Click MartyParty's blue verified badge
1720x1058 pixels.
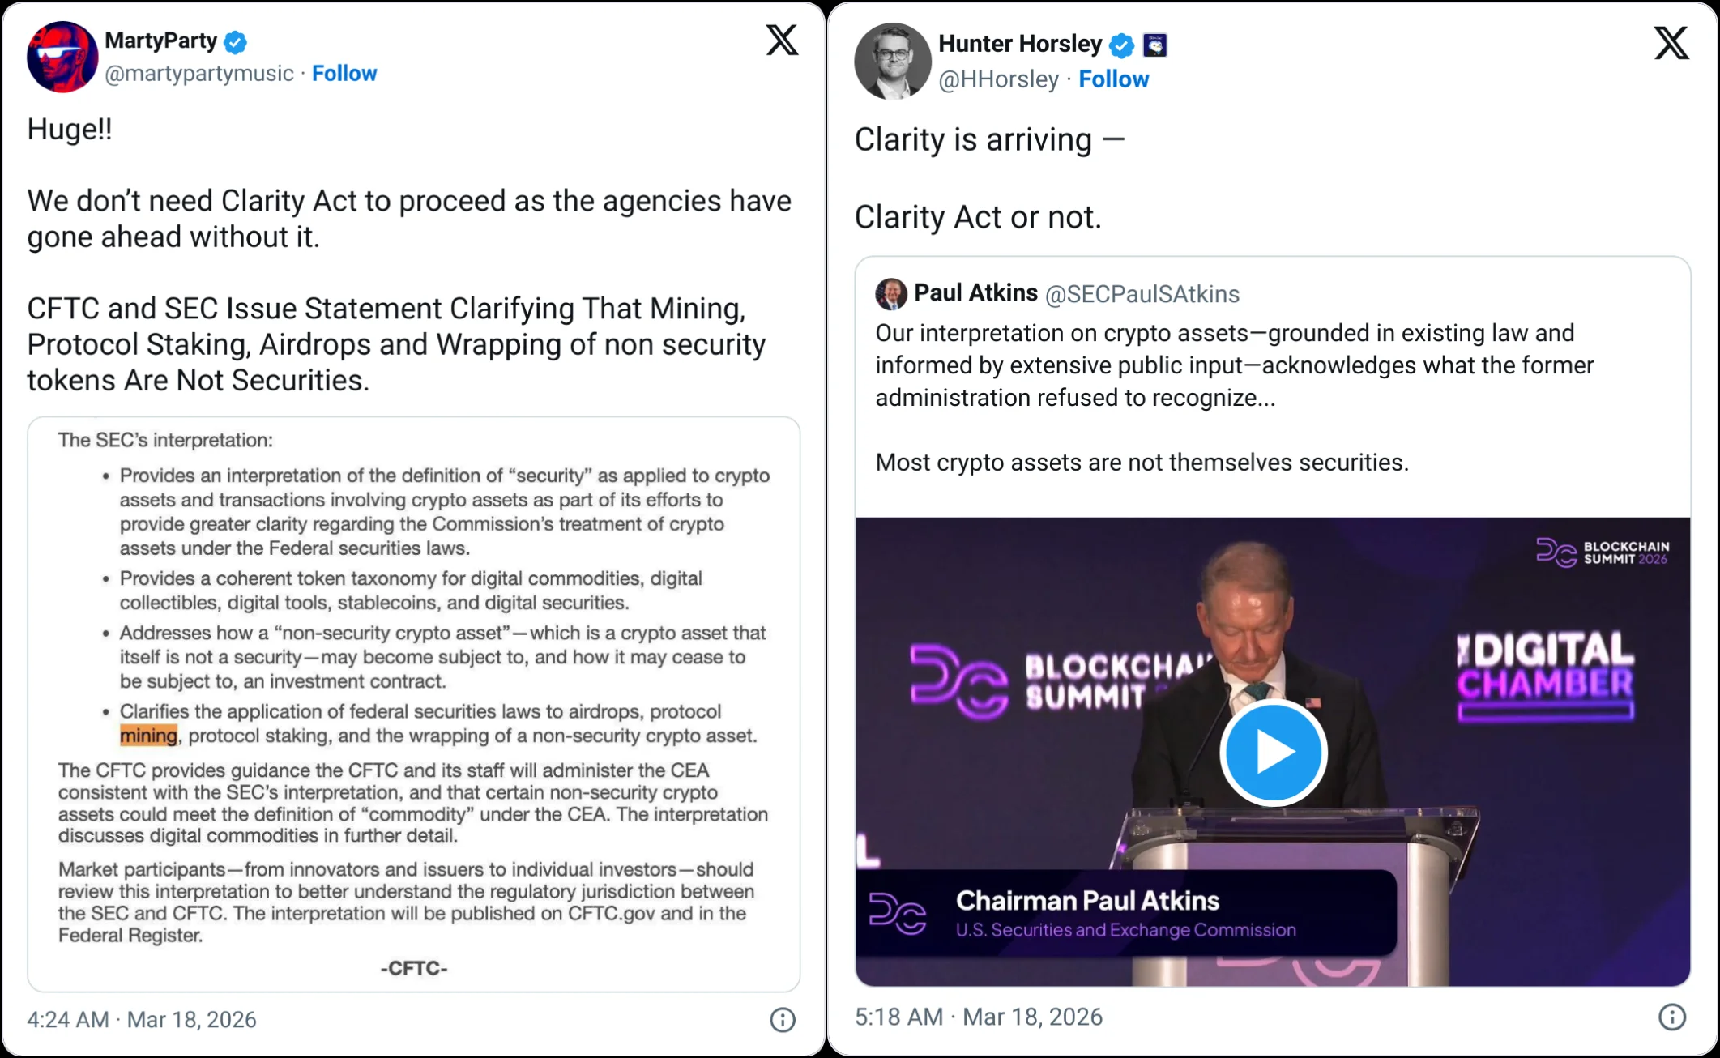pos(235,41)
